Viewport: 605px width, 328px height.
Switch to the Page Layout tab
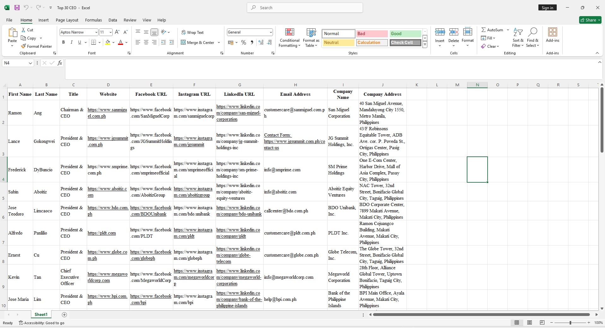pos(67,20)
